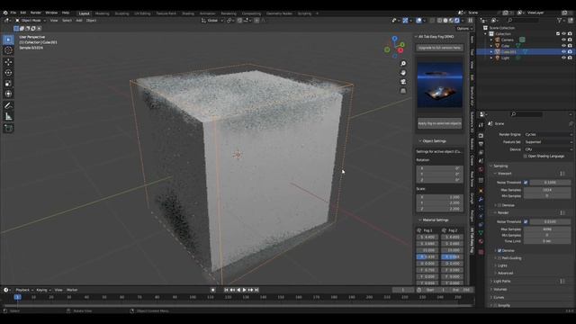Click the Render Time Limit field

(547, 241)
